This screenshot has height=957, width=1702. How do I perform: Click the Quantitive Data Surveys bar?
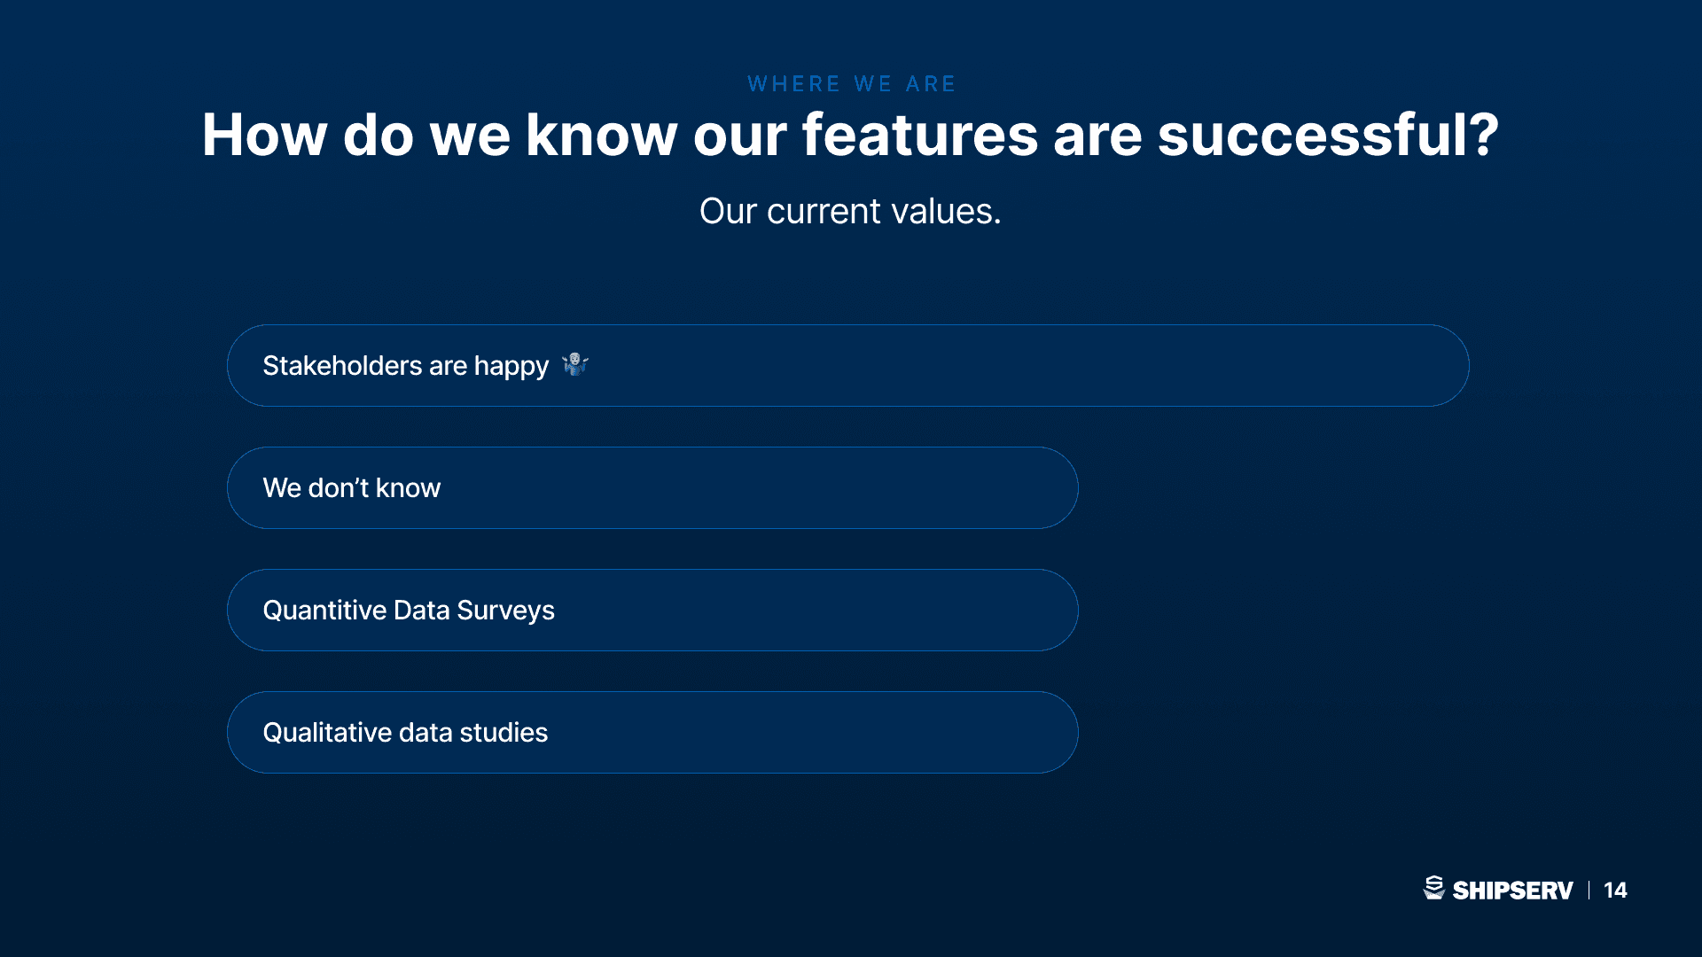pos(652,611)
